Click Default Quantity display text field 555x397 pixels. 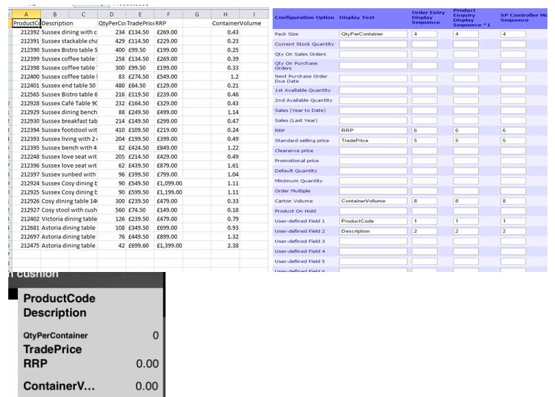[373, 171]
